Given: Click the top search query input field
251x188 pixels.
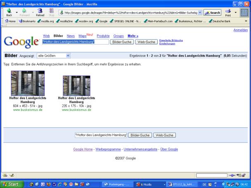Looking at the screenshot, I should click(x=76, y=42).
